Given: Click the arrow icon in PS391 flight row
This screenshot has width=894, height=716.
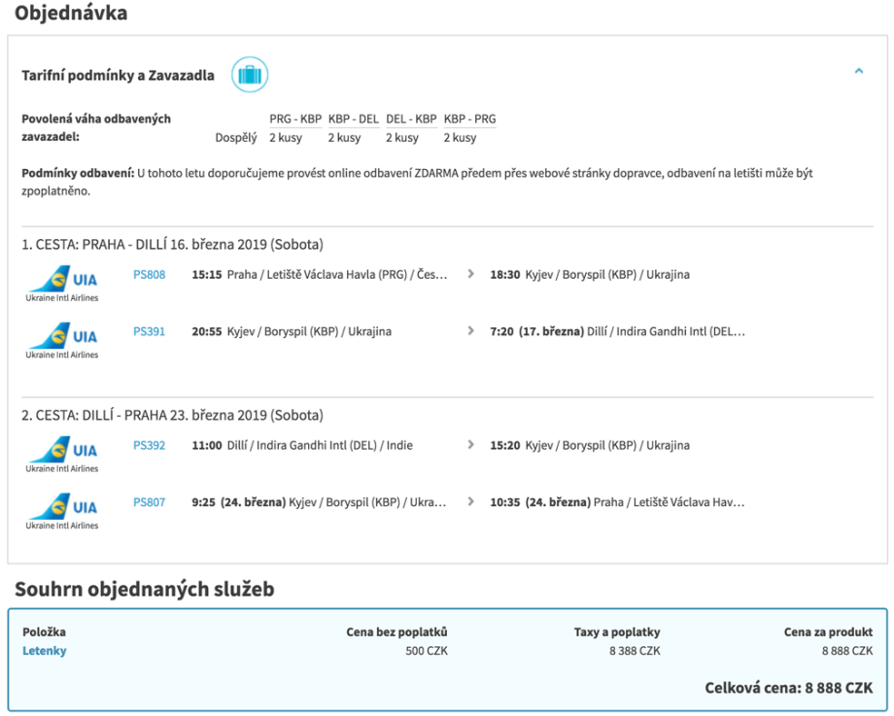Looking at the screenshot, I should click(471, 332).
